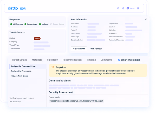Click the Security Assessment heading
156x113 pixels.
pyautogui.click(x=61, y=92)
